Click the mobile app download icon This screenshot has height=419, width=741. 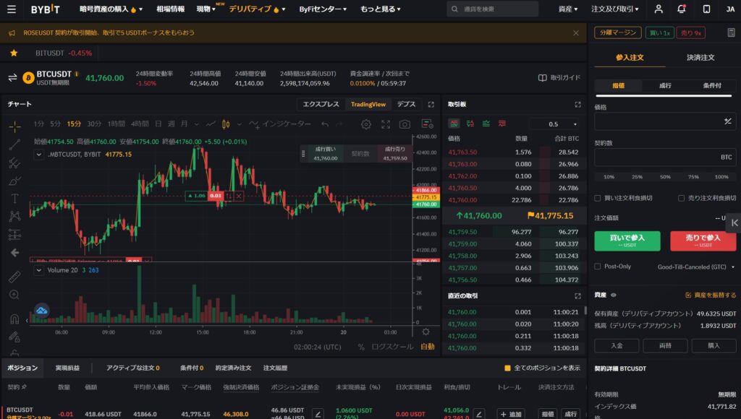706,9
